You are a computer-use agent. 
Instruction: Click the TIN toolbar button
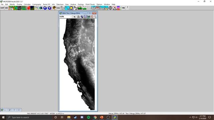click(x=123, y=8)
